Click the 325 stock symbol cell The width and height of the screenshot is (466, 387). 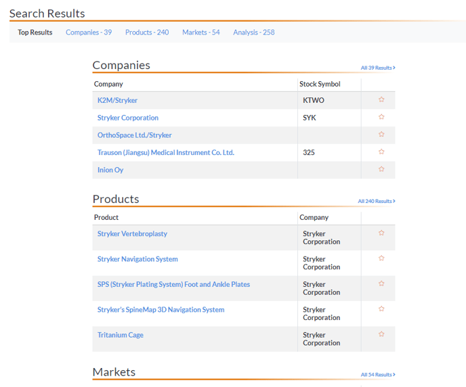pyautogui.click(x=329, y=152)
